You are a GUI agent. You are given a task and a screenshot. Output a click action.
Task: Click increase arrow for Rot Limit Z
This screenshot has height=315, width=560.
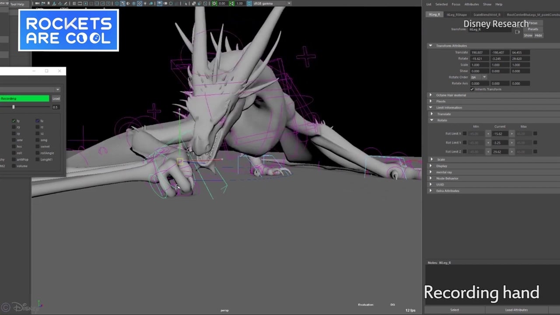[x=511, y=151]
